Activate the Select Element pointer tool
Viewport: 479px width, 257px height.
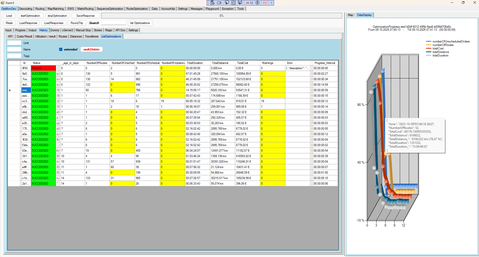coord(227,3)
